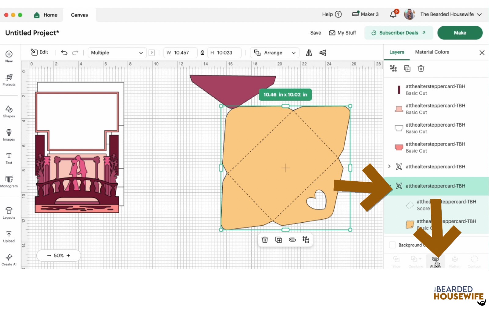Switch to the Material Colors tab

tap(432, 52)
